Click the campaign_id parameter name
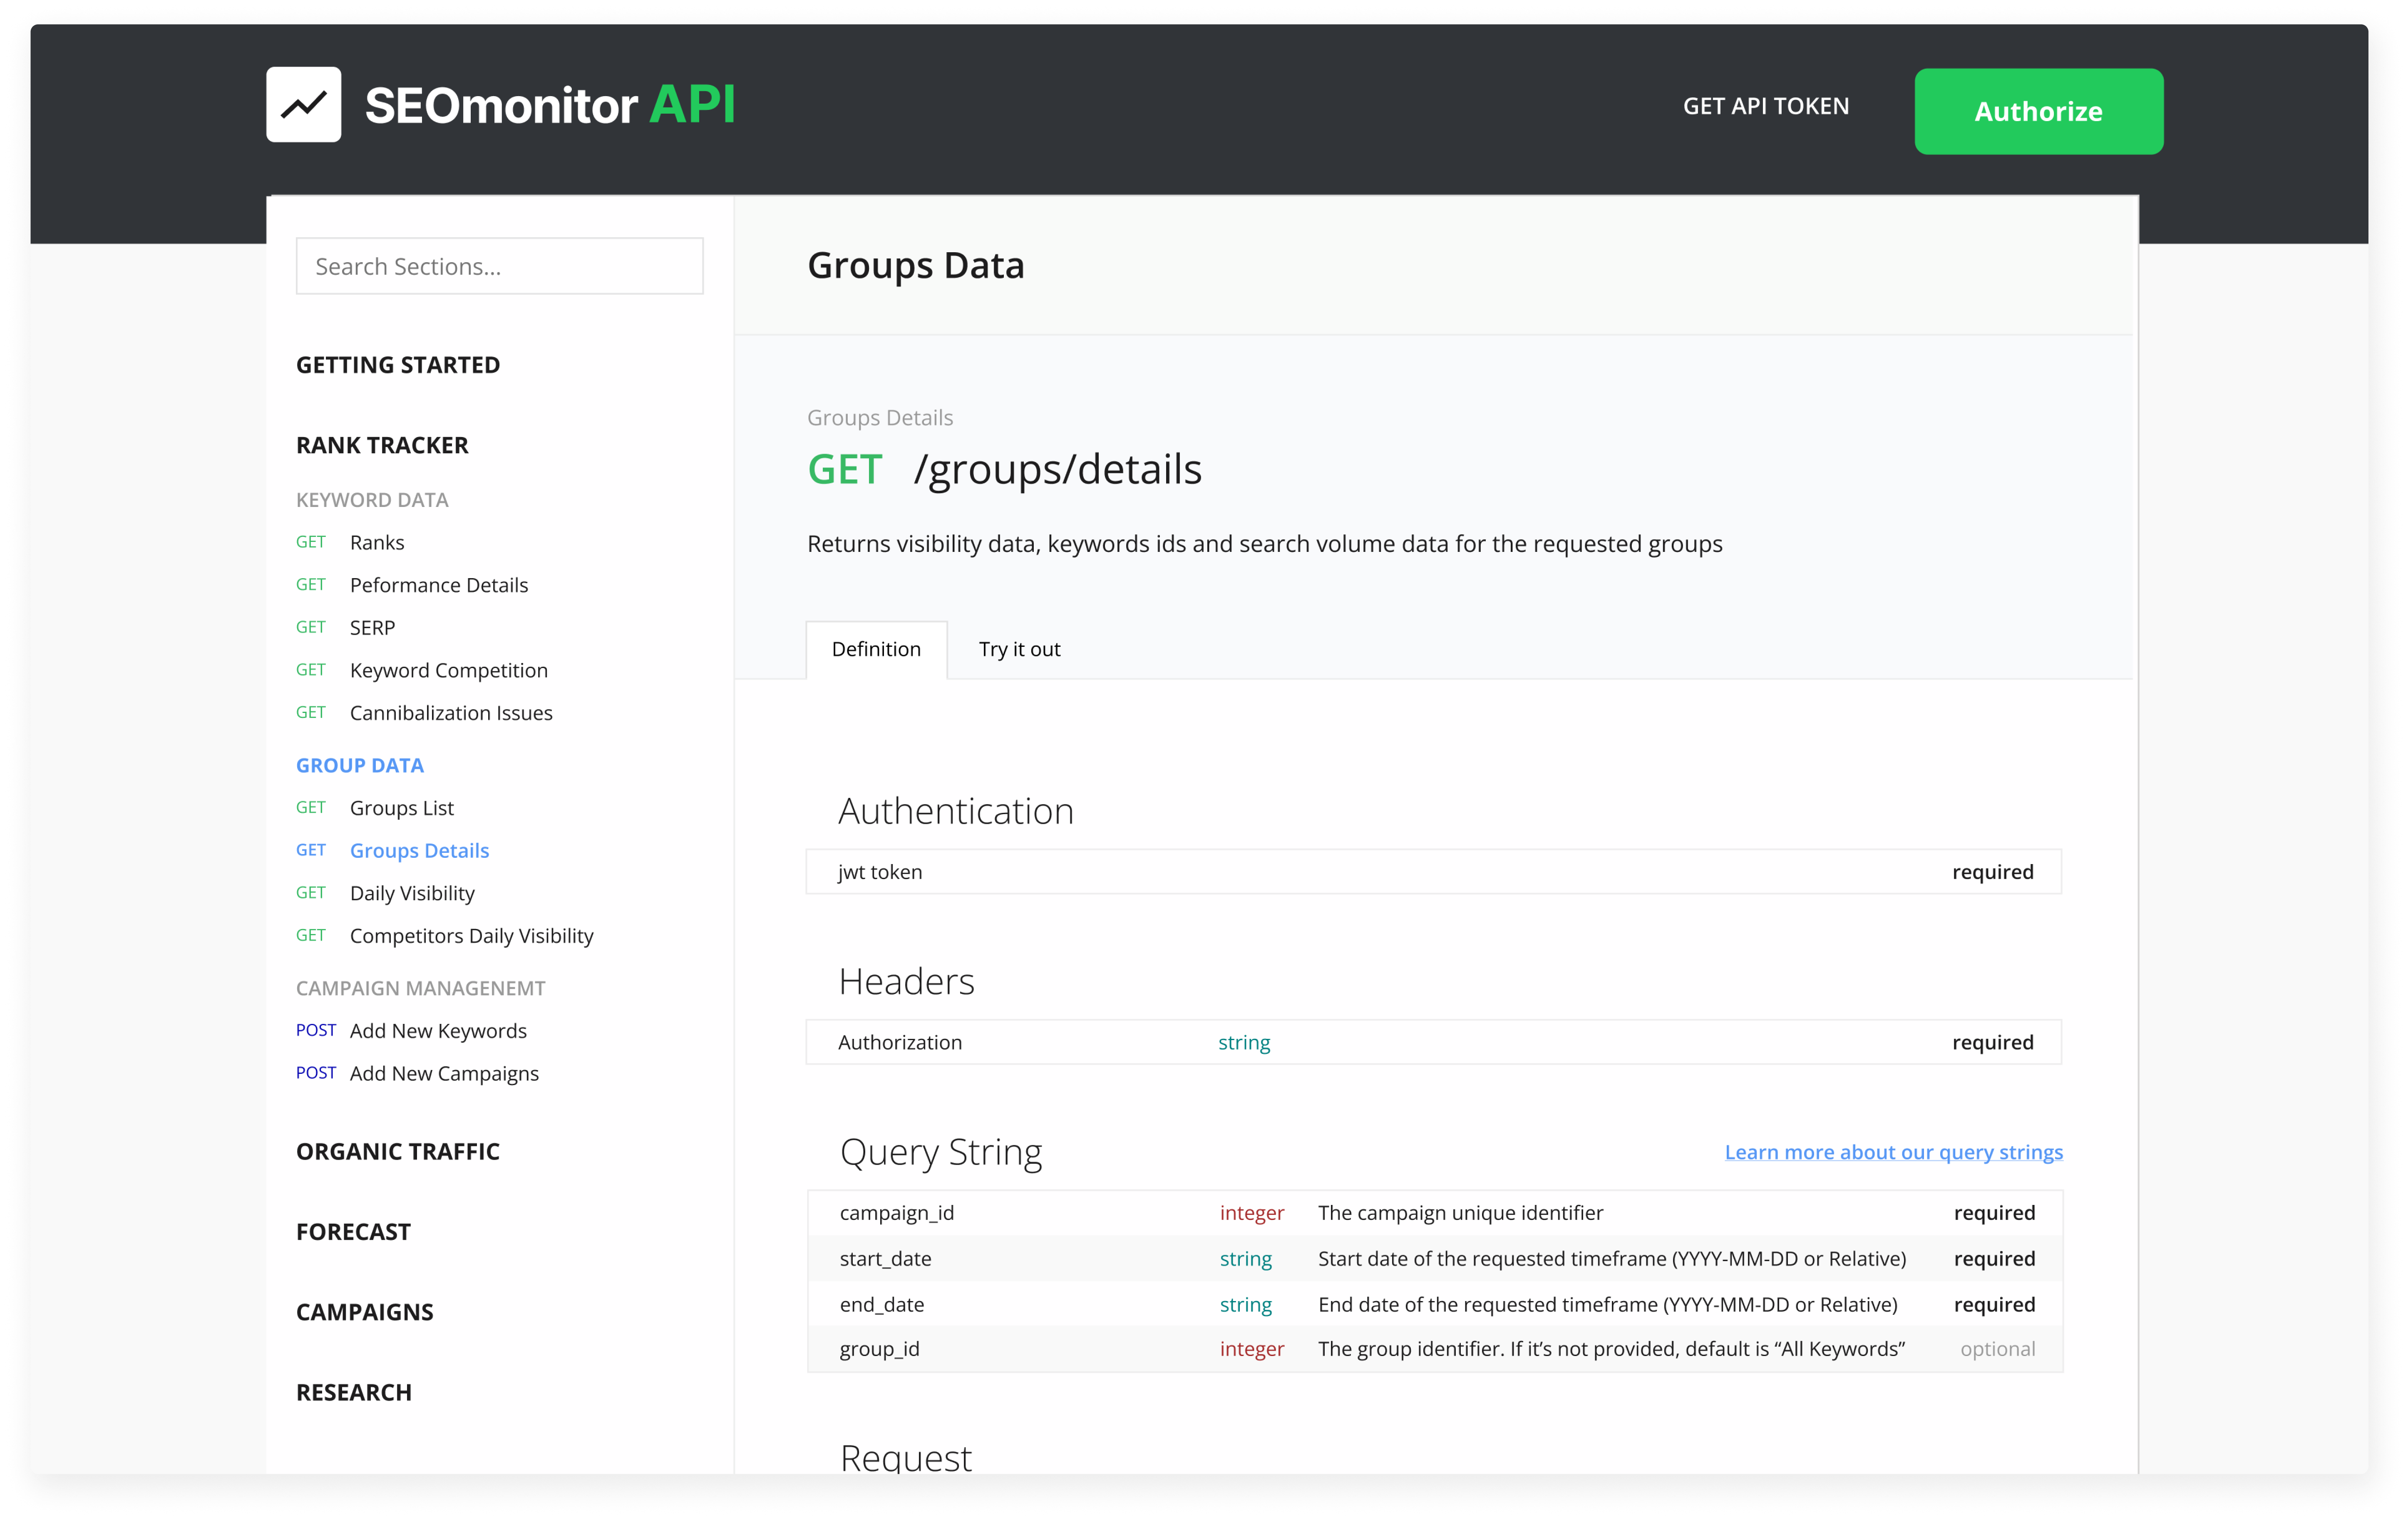 tap(896, 1213)
